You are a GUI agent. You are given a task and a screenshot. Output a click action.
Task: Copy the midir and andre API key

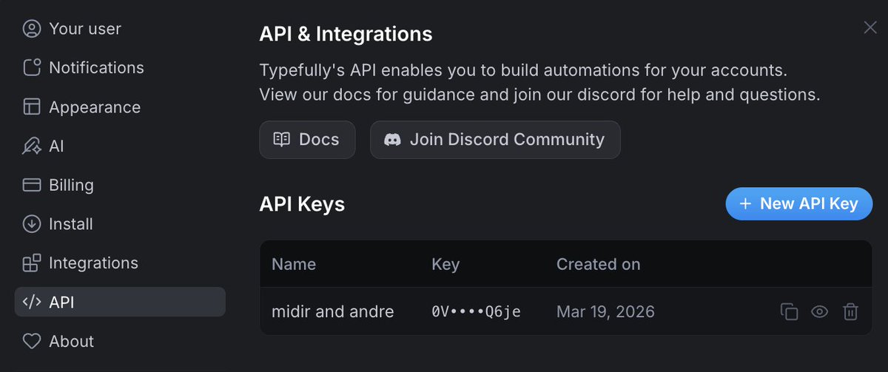pos(790,312)
